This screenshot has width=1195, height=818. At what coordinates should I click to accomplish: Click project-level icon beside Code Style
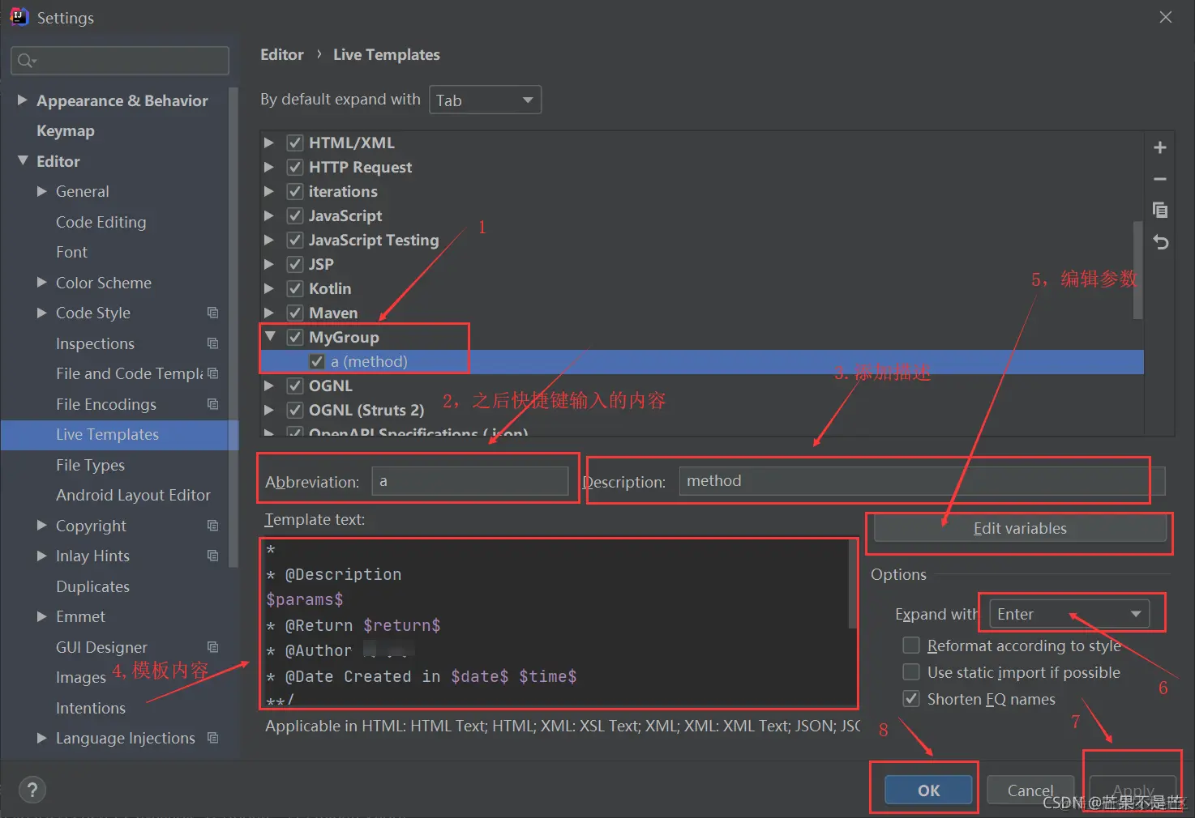[x=212, y=313]
